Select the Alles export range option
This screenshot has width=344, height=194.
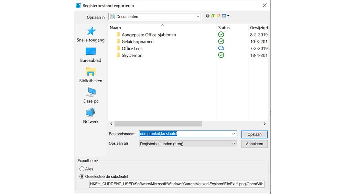pyautogui.click(x=82, y=169)
